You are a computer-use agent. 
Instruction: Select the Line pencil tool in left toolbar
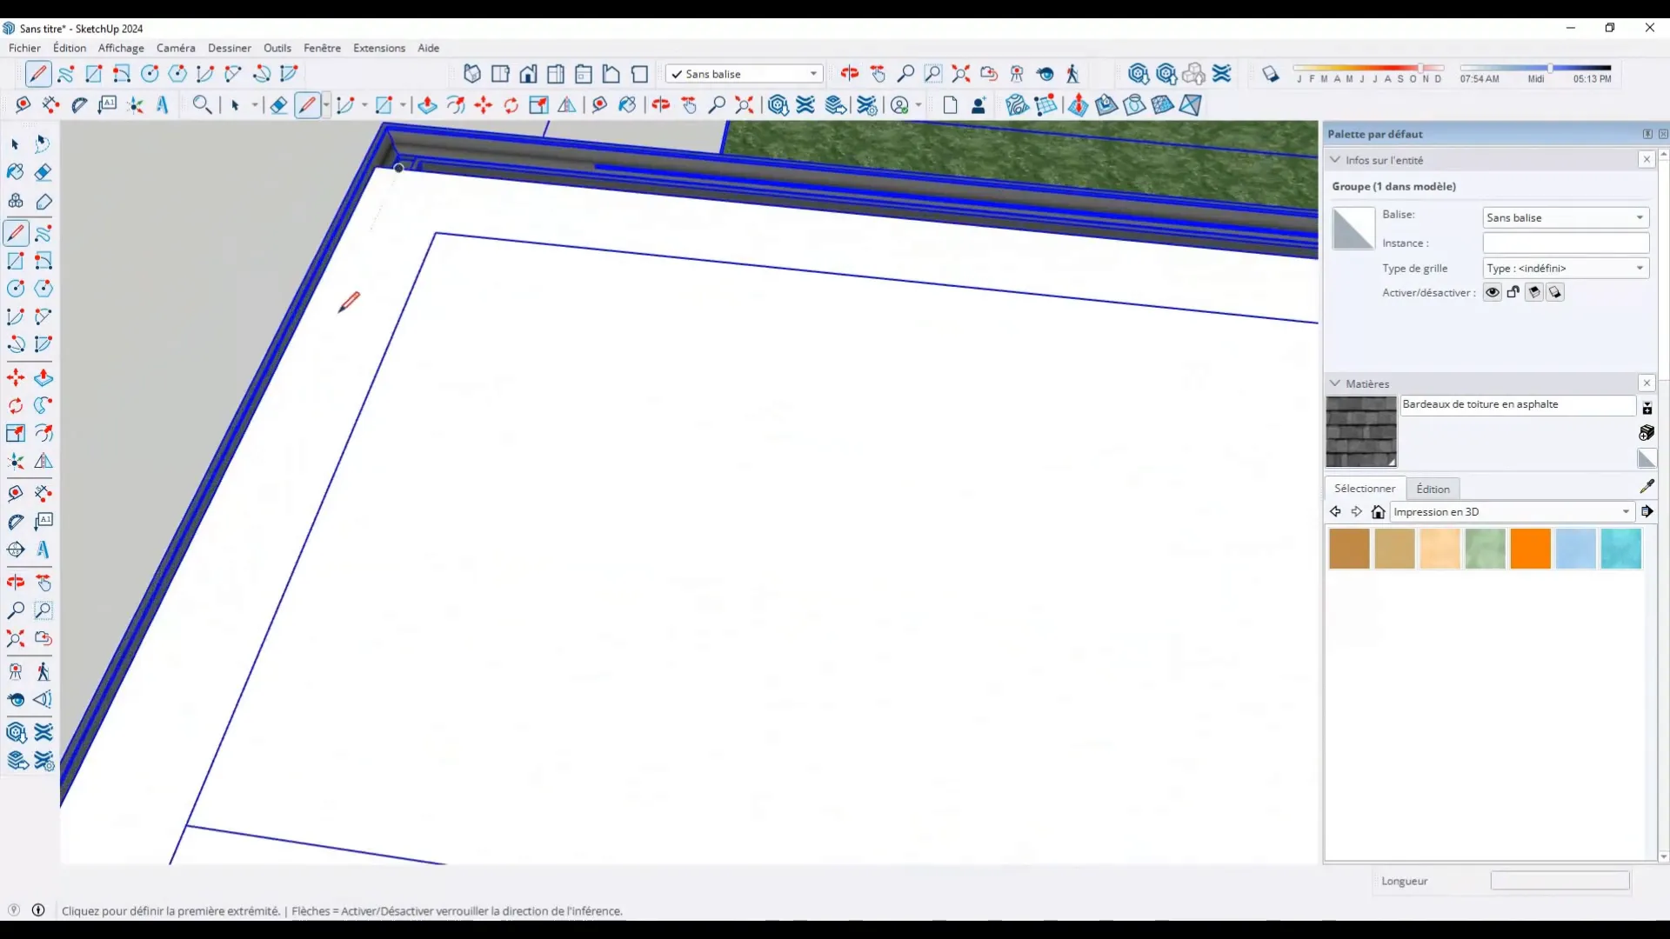[16, 233]
